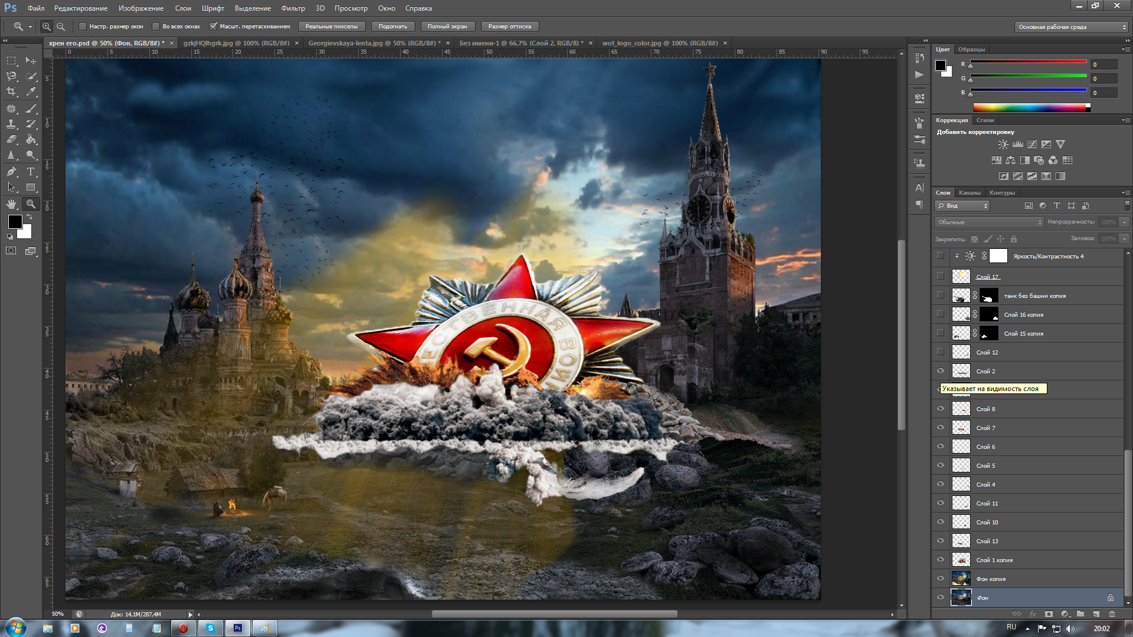This screenshot has height=637, width=1133.
Task: Click the delete layer trash icon
Action: 1112,614
